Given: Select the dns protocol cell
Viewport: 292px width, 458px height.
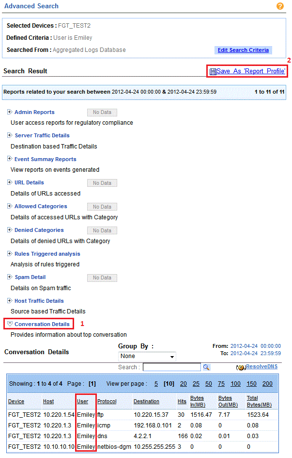Looking at the screenshot, I should [x=102, y=436].
